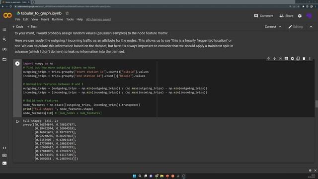Add a new Code cell

coord(18,27)
